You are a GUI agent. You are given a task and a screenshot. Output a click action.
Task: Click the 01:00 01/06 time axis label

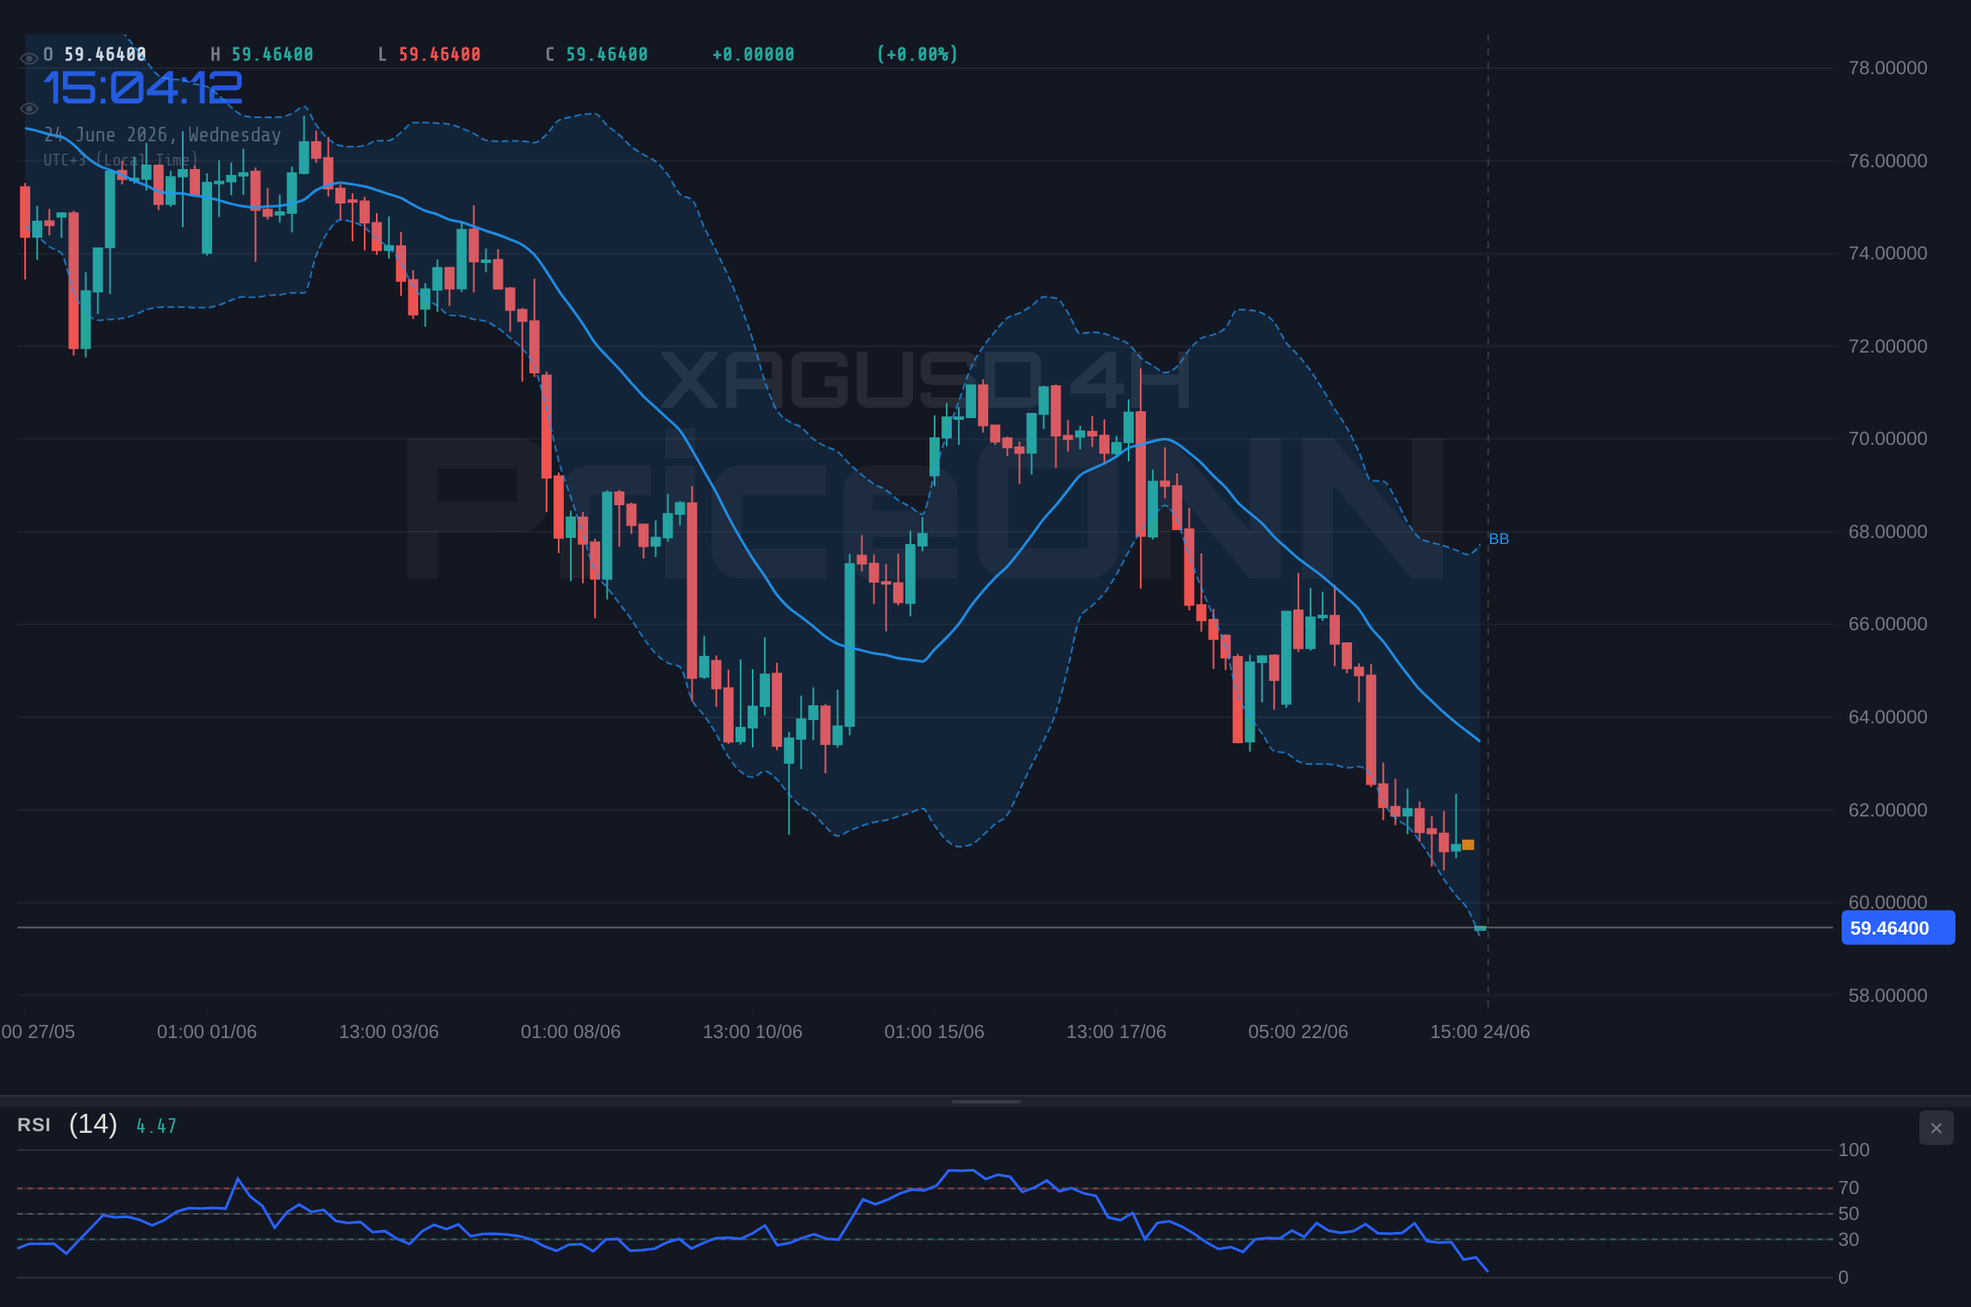[207, 1032]
